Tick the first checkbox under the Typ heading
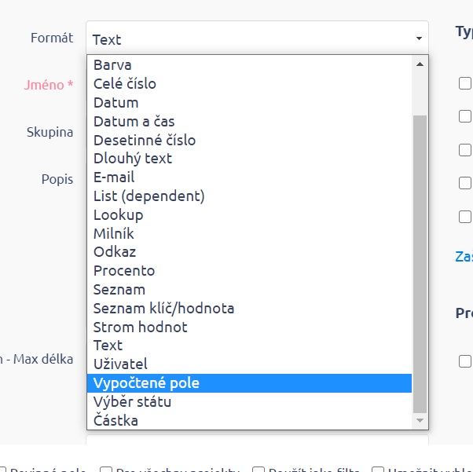This screenshot has height=472, width=473. pos(465,83)
